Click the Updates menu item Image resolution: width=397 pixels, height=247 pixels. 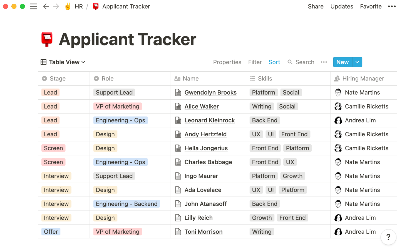[342, 6]
